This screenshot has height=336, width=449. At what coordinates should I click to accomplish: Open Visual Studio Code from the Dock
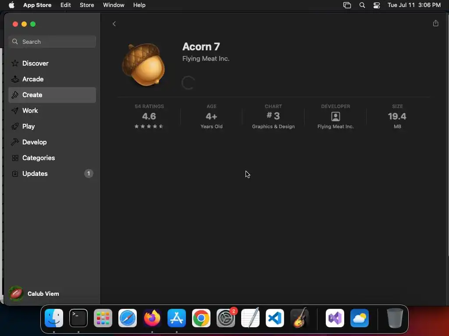[x=275, y=318]
